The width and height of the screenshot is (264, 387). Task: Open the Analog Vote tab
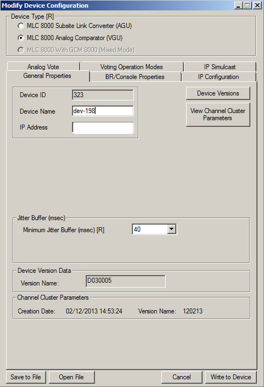coord(43,66)
